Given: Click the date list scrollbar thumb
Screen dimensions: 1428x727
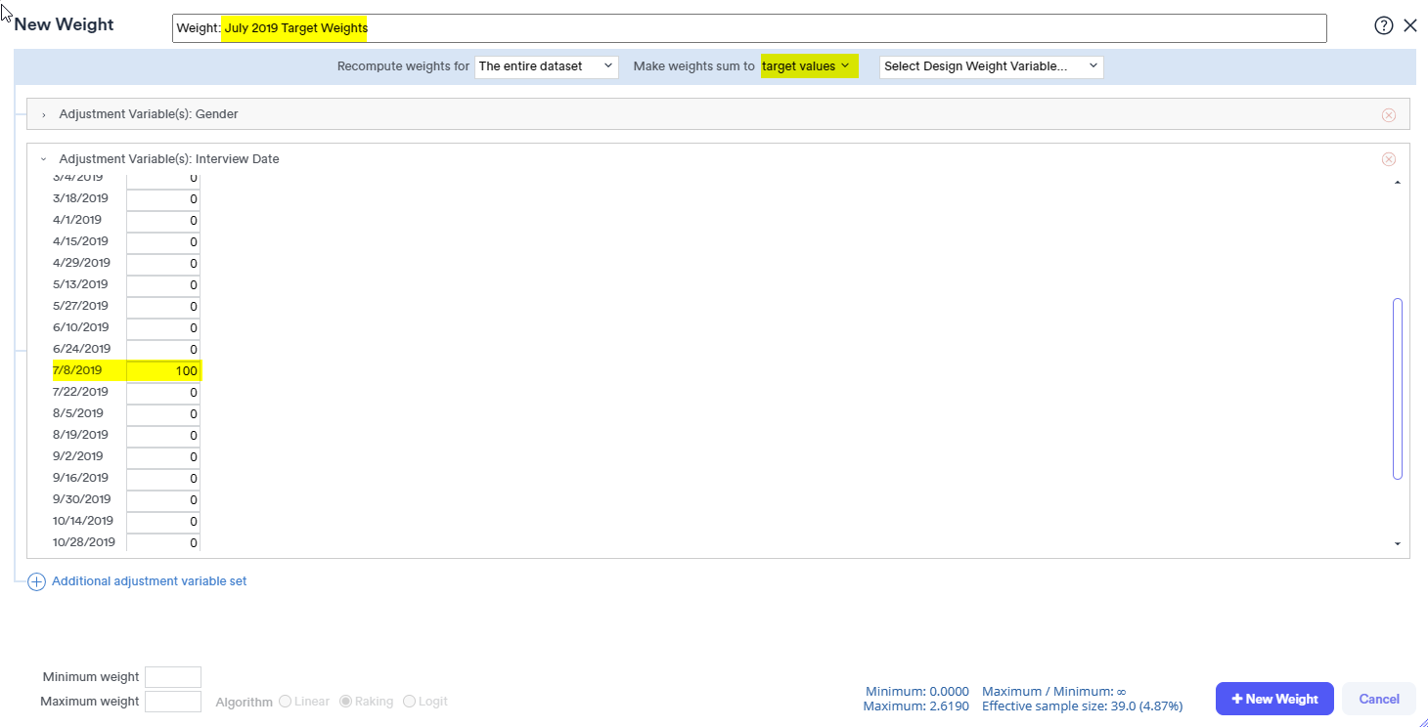Looking at the screenshot, I should click(1398, 389).
